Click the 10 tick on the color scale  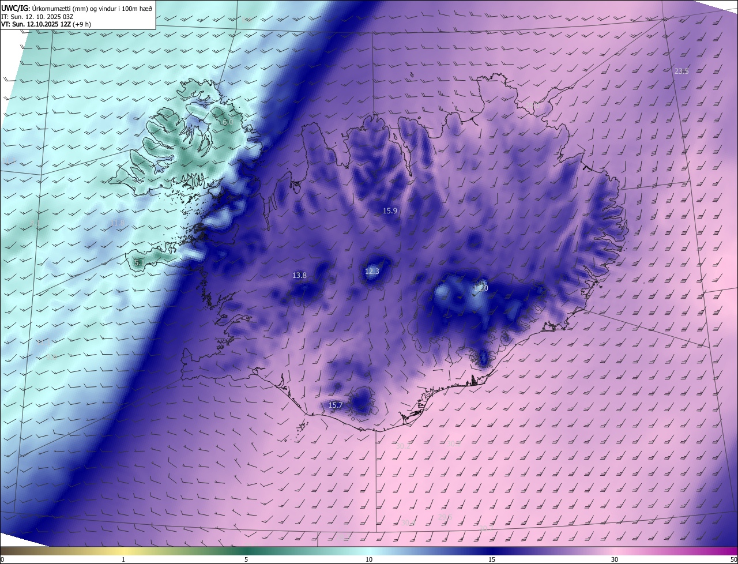[369, 560]
